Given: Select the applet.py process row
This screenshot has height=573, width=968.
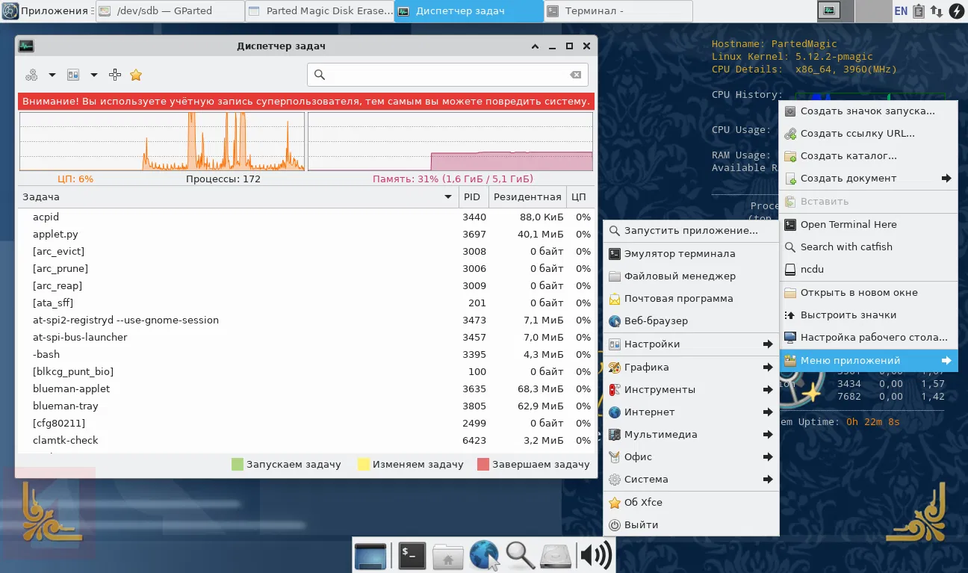Looking at the screenshot, I should [x=305, y=235].
